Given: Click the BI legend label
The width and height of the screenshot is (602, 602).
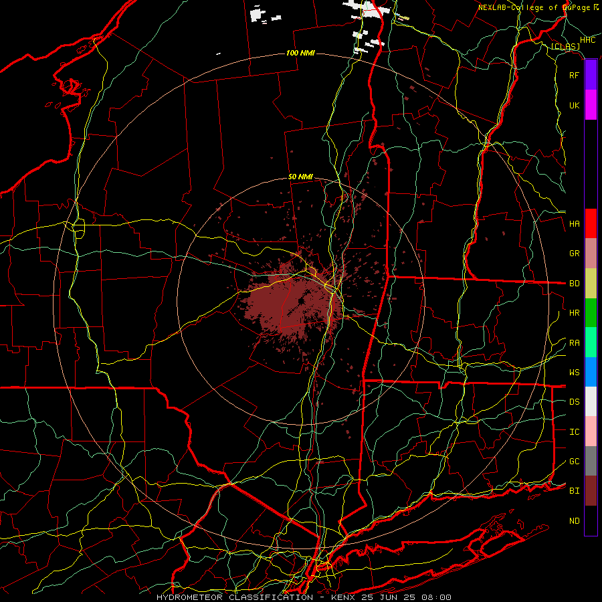Looking at the screenshot, I should tap(575, 491).
